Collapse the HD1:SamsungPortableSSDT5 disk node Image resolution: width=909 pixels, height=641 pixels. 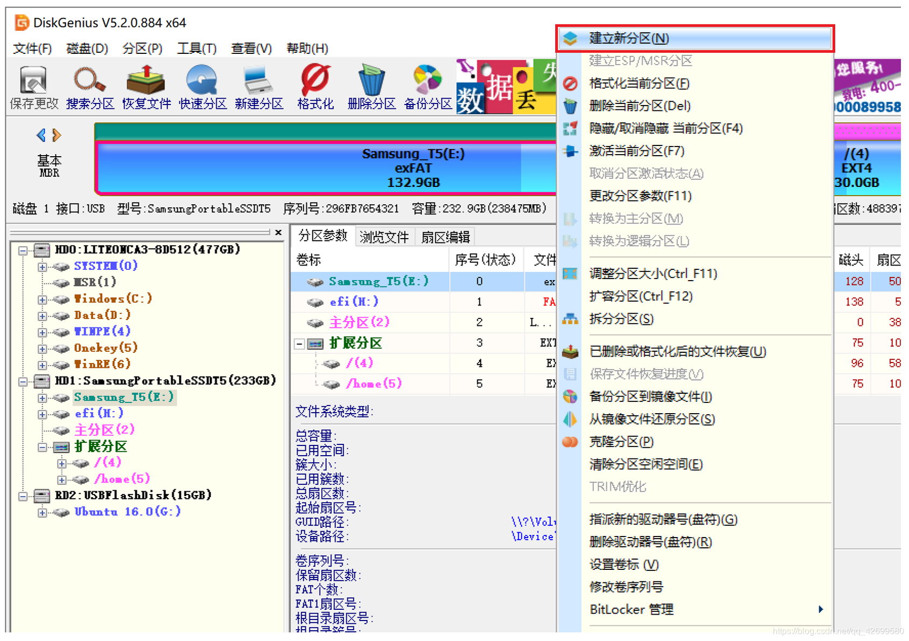pos(23,381)
